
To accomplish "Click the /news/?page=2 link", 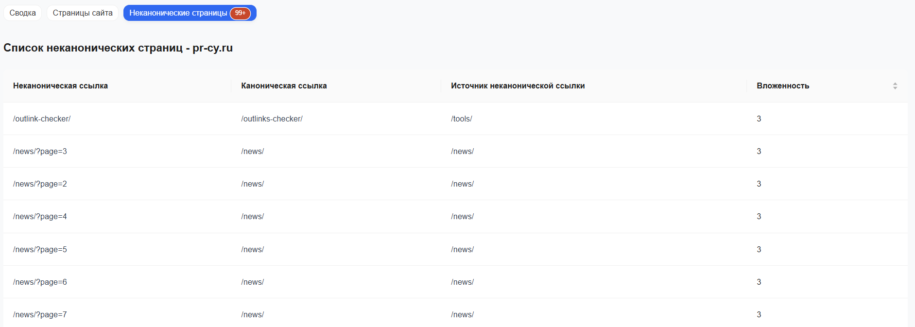I will [40, 184].
